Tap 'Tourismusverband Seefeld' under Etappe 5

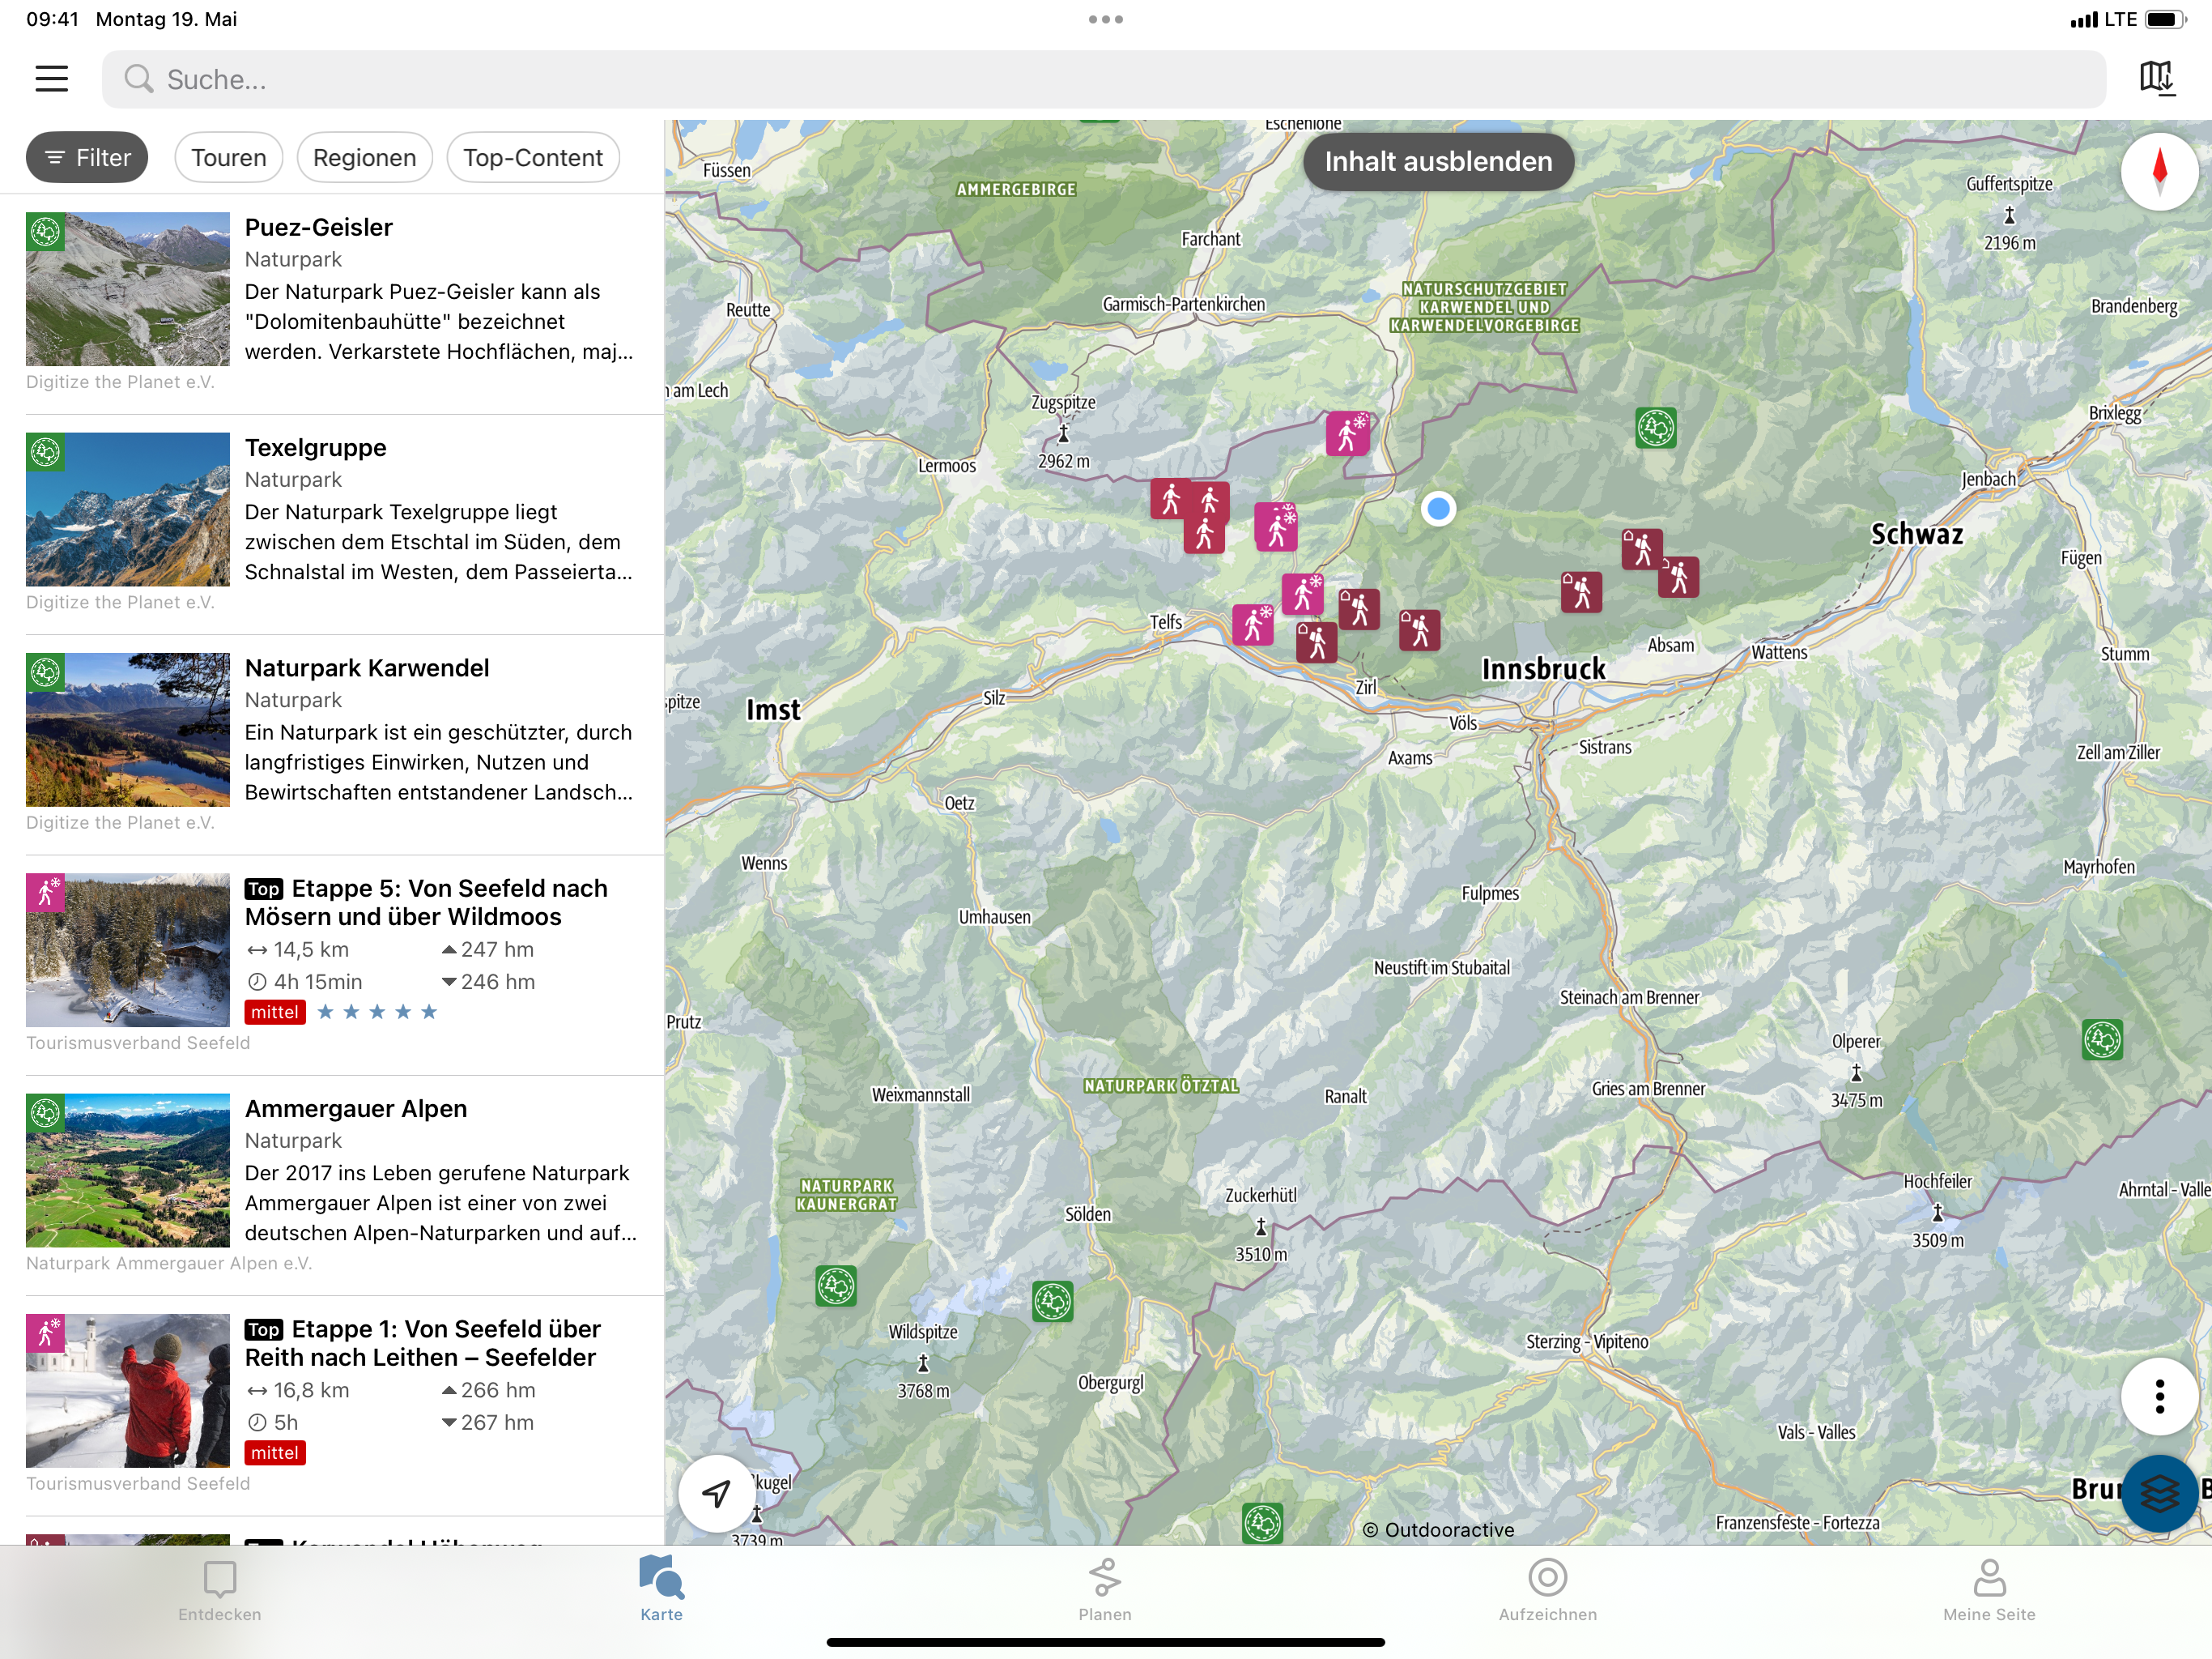point(138,1043)
